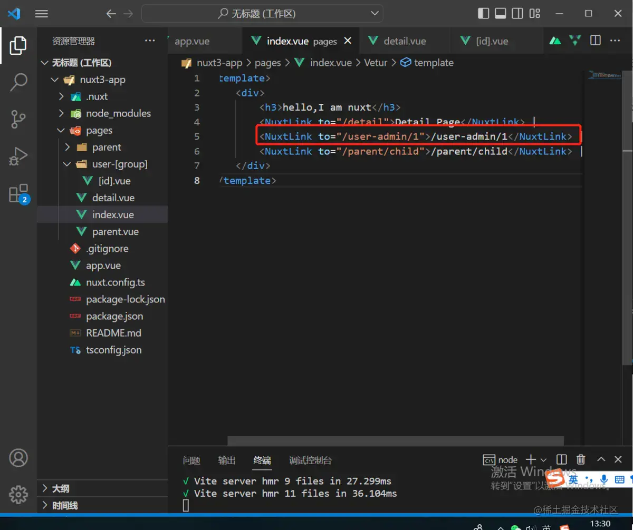The image size is (633, 530).
Task: Open package-lock.json in the file tree
Action: pos(102,299)
